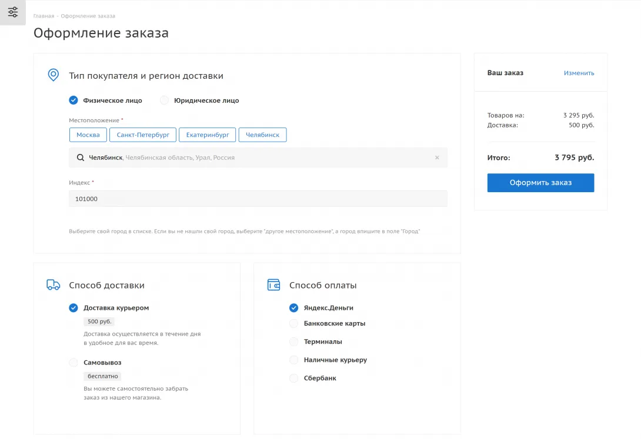Image resolution: width=641 pixels, height=439 pixels.
Task: Pick Екатеринбург quick location button
Action: click(207, 135)
